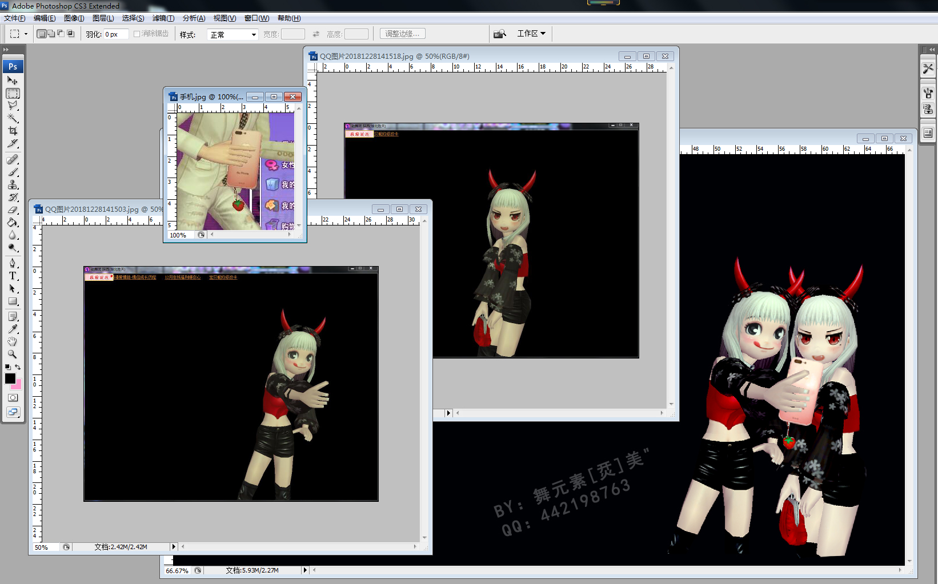The width and height of the screenshot is (938, 584).
Task: Open the 图像(I) menu
Action: (x=74, y=18)
